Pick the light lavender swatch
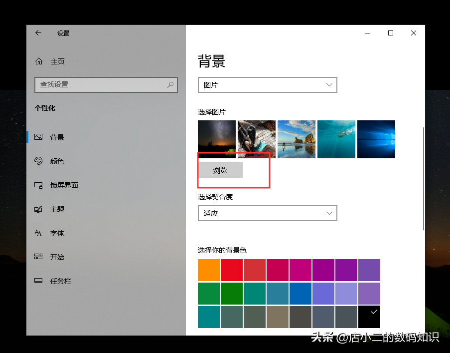This screenshot has height=353, width=450. coord(346,294)
